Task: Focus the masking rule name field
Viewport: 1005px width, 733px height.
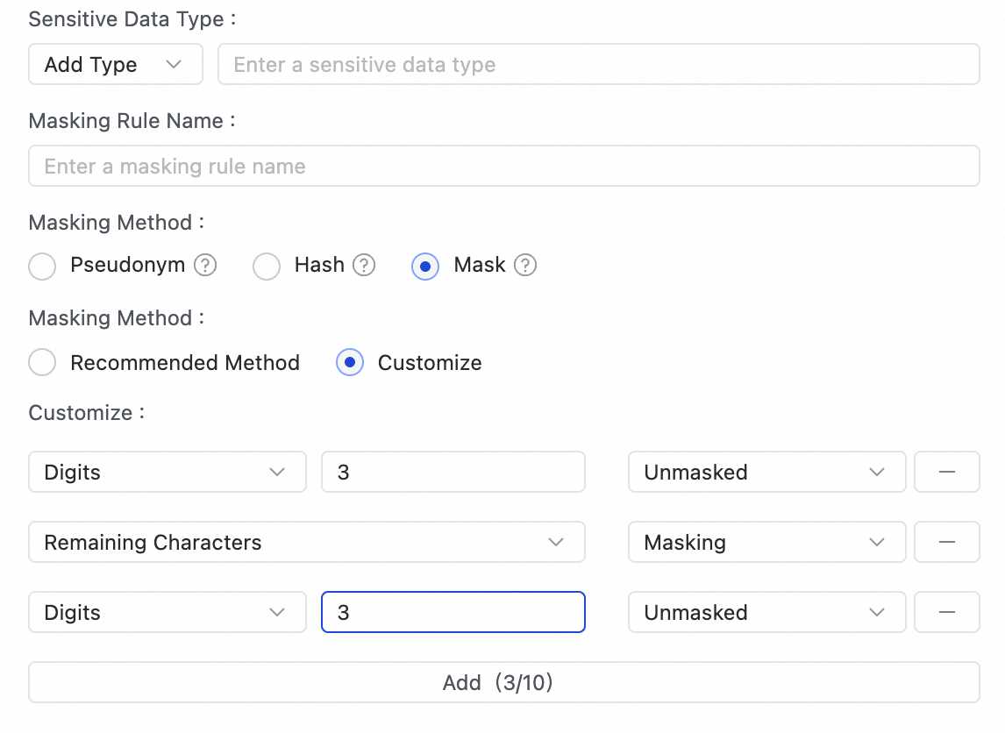Action: point(503,167)
